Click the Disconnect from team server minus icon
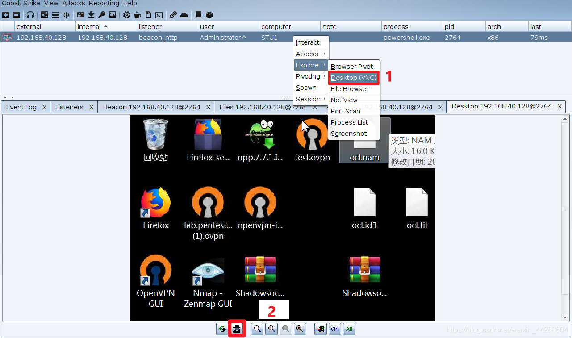Viewport: 572px width, 338px height. [x=16, y=15]
